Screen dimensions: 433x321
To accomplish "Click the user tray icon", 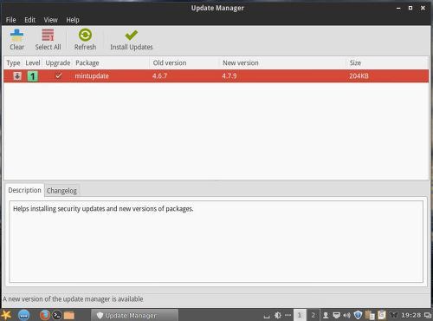I will pos(326,315).
